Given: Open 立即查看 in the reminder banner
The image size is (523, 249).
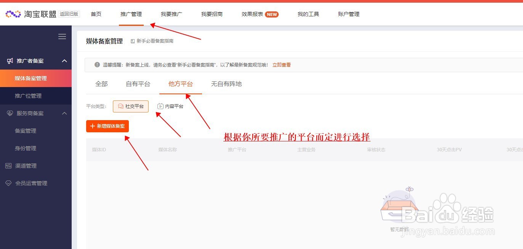Looking at the screenshot, I should tap(282, 64).
